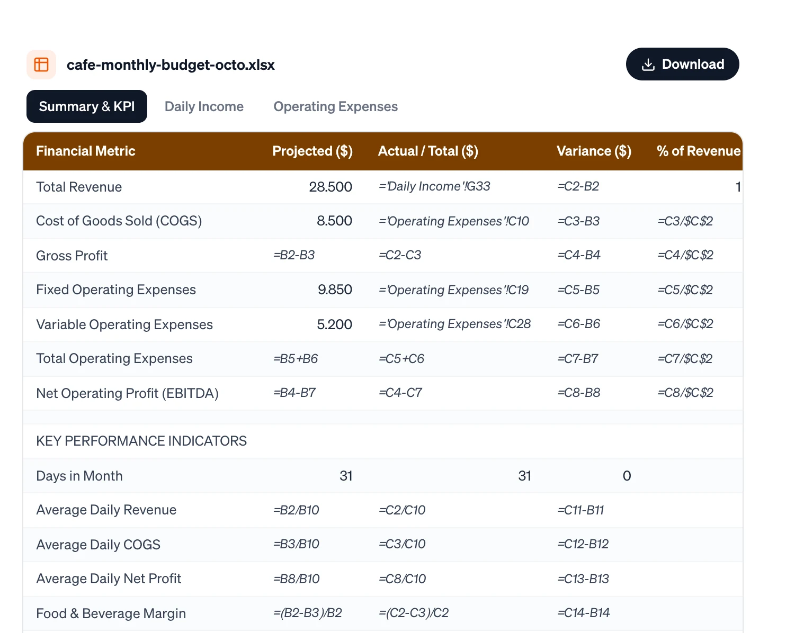This screenshot has height=633, width=786.
Task: Select the =B2/B10 formula cell
Action: pos(296,510)
